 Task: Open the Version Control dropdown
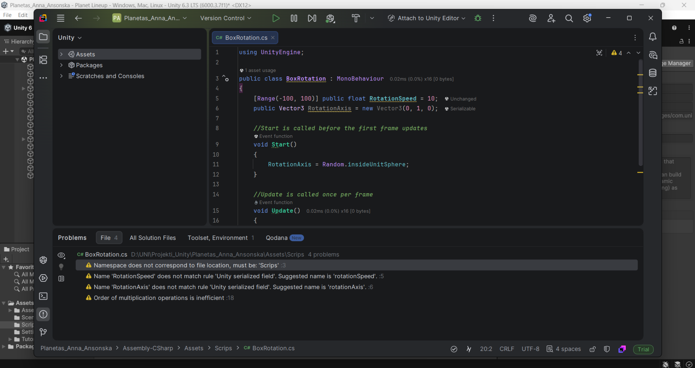click(x=226, y=18)
